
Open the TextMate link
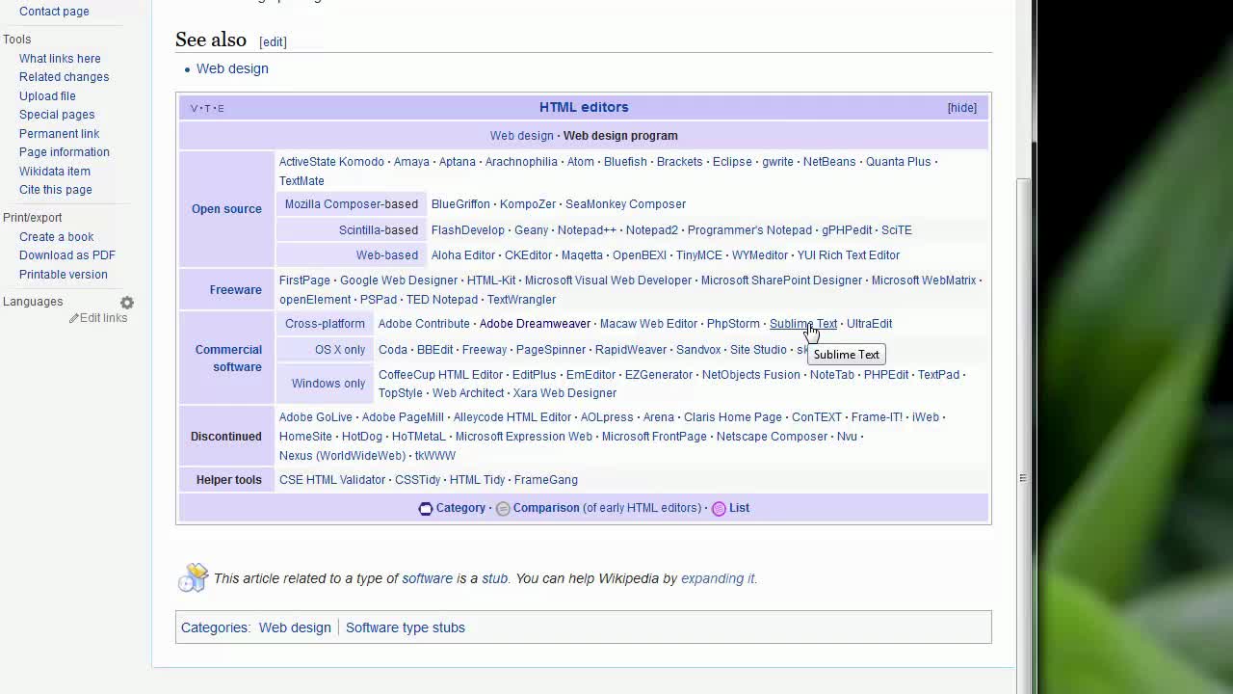coord(302,181)
